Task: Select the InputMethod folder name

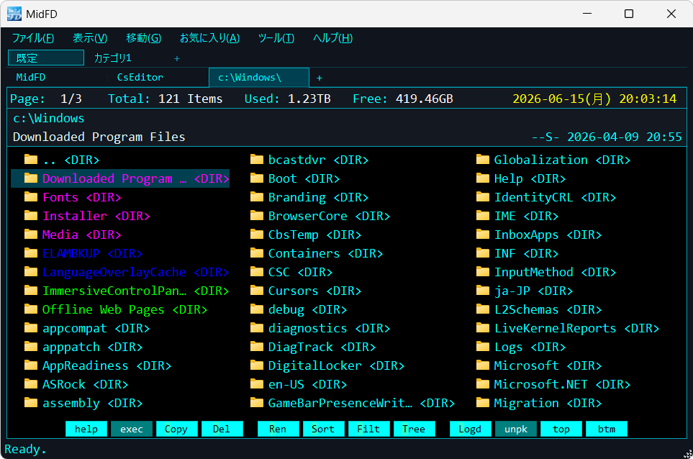Action: tap(533, 272)
